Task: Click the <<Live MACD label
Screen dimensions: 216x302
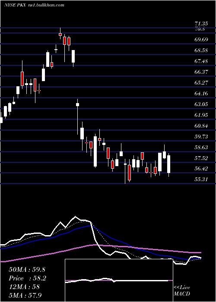Action: click(x=182, y=291)
